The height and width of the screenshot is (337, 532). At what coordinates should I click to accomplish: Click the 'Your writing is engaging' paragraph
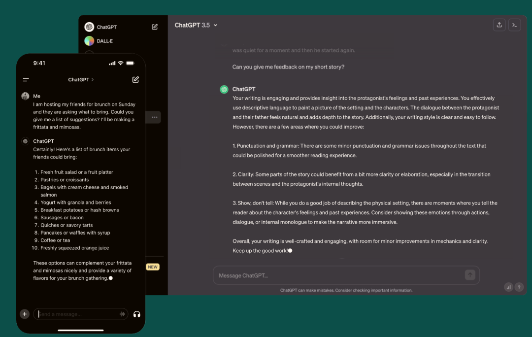(x=366, y=112)
